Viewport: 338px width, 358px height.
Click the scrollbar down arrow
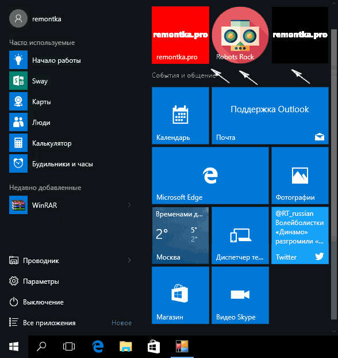(x=333, y=331)
